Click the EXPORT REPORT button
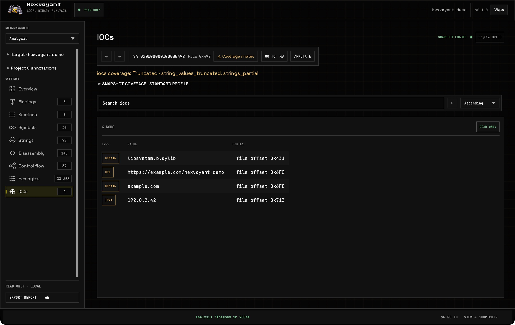 (42, 297)
